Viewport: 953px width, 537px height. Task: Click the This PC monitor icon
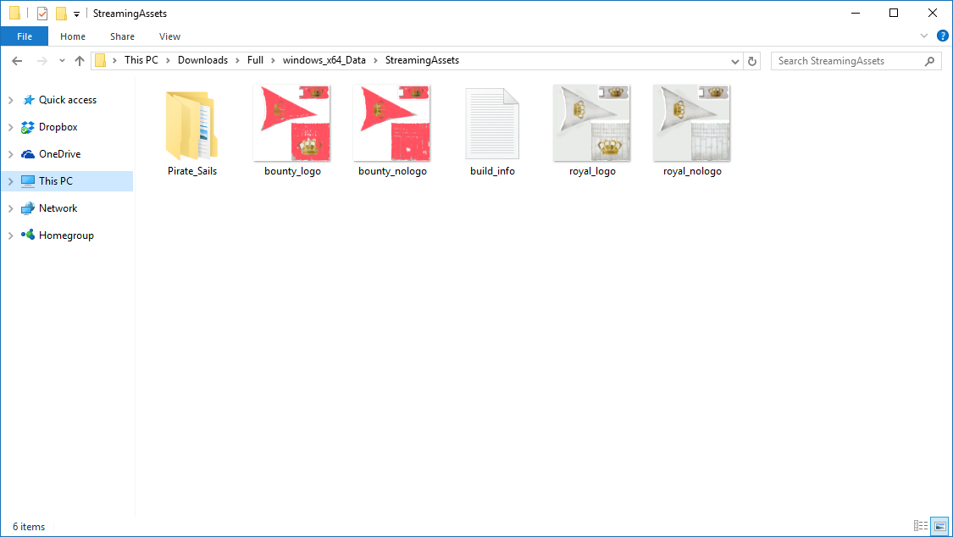[x=28, y=181]
